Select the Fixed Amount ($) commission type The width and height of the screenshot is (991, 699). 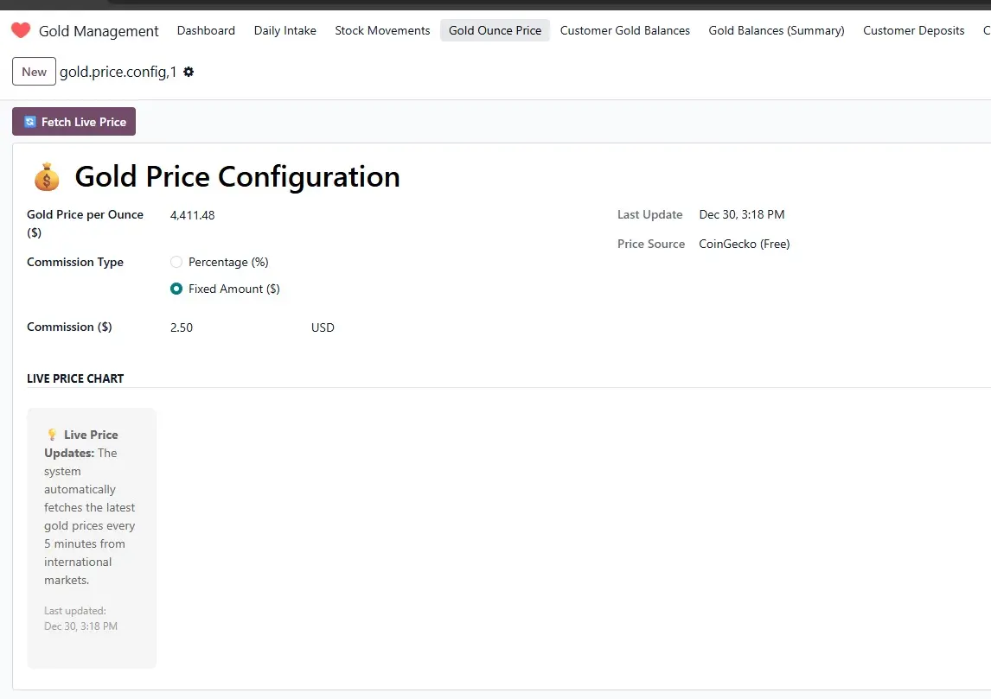(x=176, y=289)
